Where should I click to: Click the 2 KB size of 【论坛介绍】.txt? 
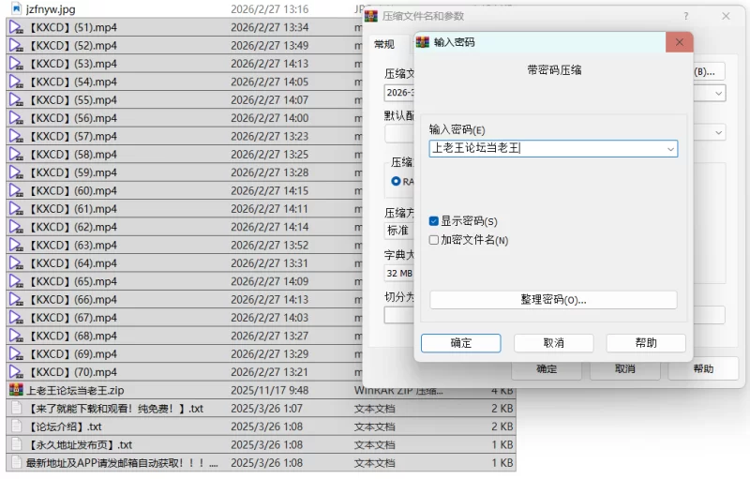click(x=502, y=427)
